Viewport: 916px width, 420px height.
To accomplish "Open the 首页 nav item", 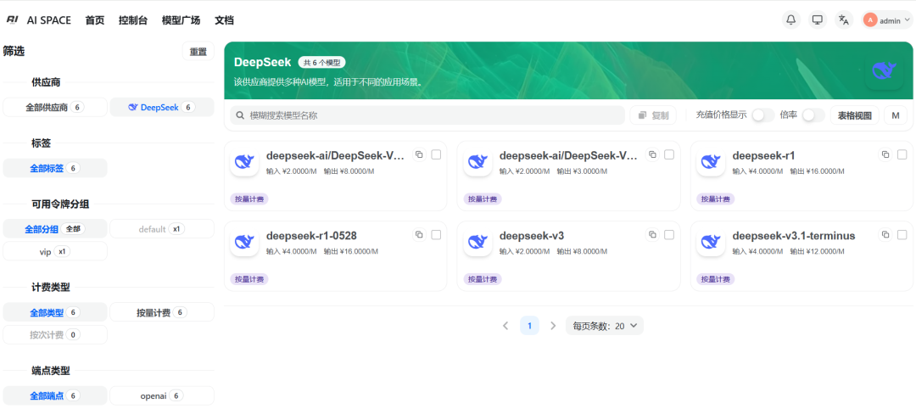I will (x=95, y=20).
